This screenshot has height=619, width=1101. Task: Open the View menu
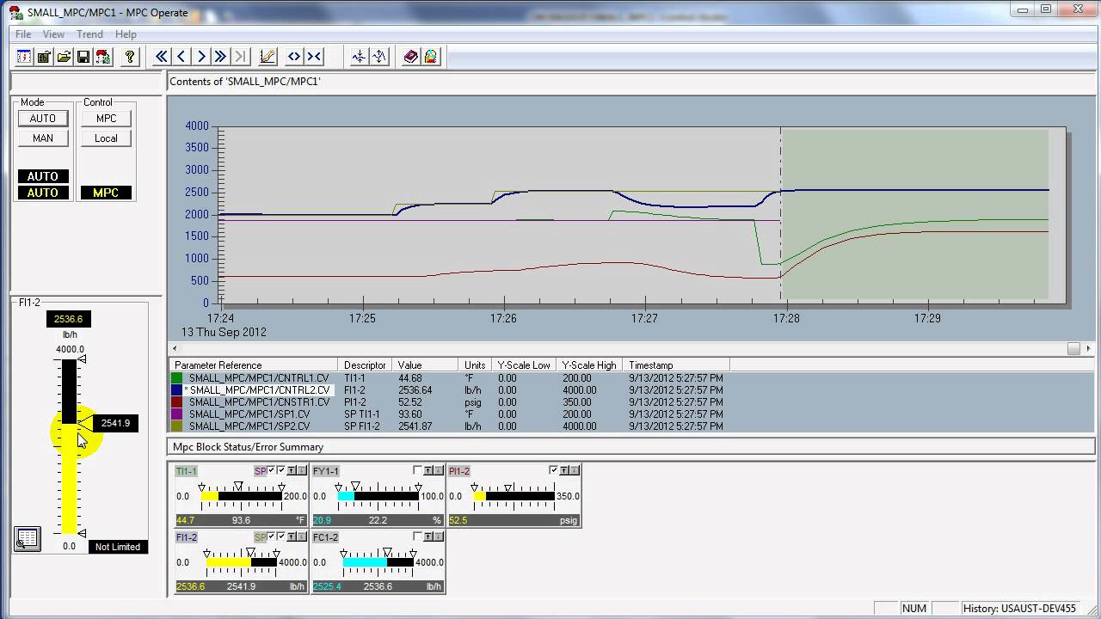click(53, 34)
